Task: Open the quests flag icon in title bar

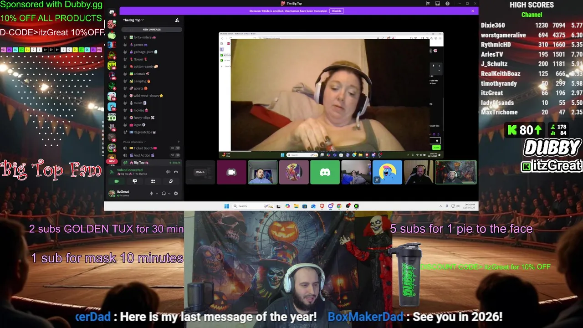Action: (428, 4)
